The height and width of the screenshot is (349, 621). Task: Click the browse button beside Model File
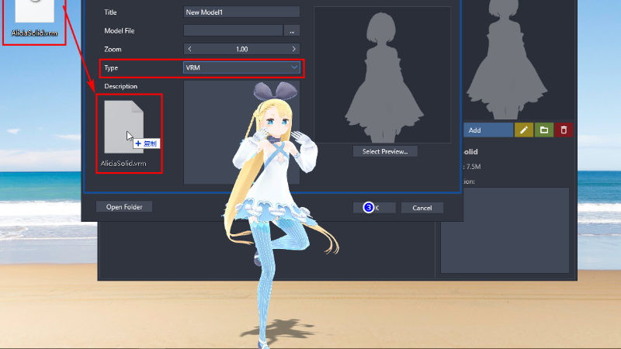[x=292, y=30]
